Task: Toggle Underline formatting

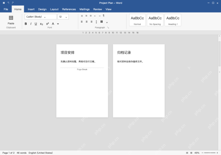Action: [36, 24]
